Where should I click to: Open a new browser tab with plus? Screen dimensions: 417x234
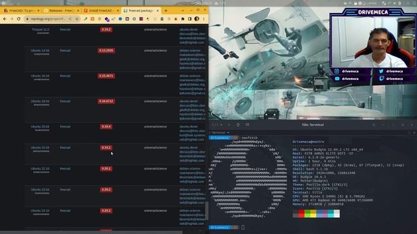(x=165, y=10)
